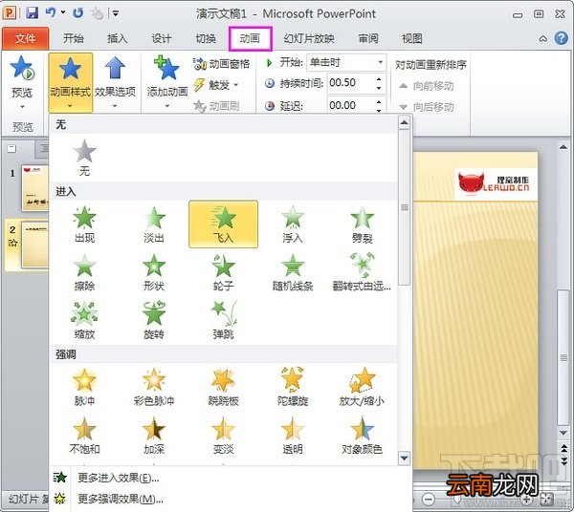Undo the last action
Image resolution: width=574 pixels, height=512 pixels.
click(x=50, y=13)
